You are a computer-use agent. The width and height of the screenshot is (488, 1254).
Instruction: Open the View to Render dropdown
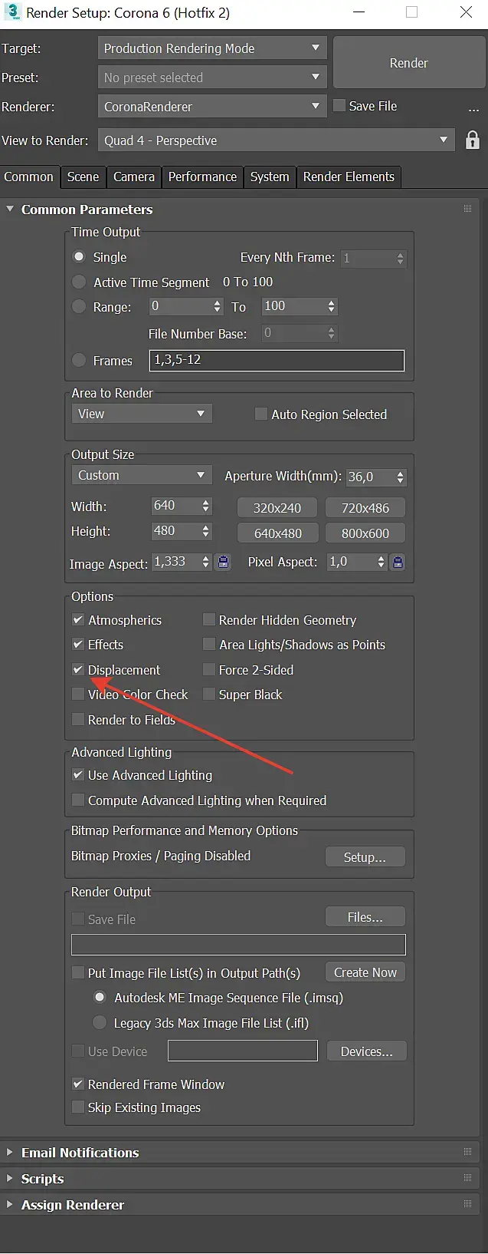(x=277, y=140)
